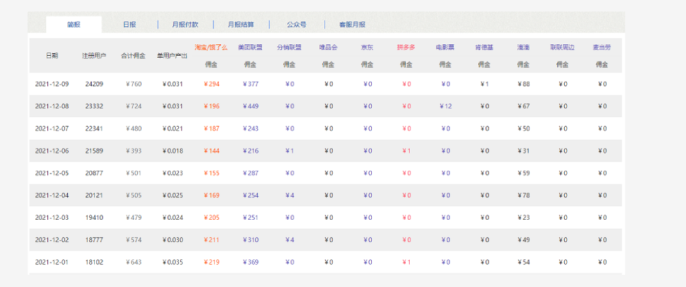Switch to the 客服月报 tab
Screen dimensions: 686x287
pos(352,24)
